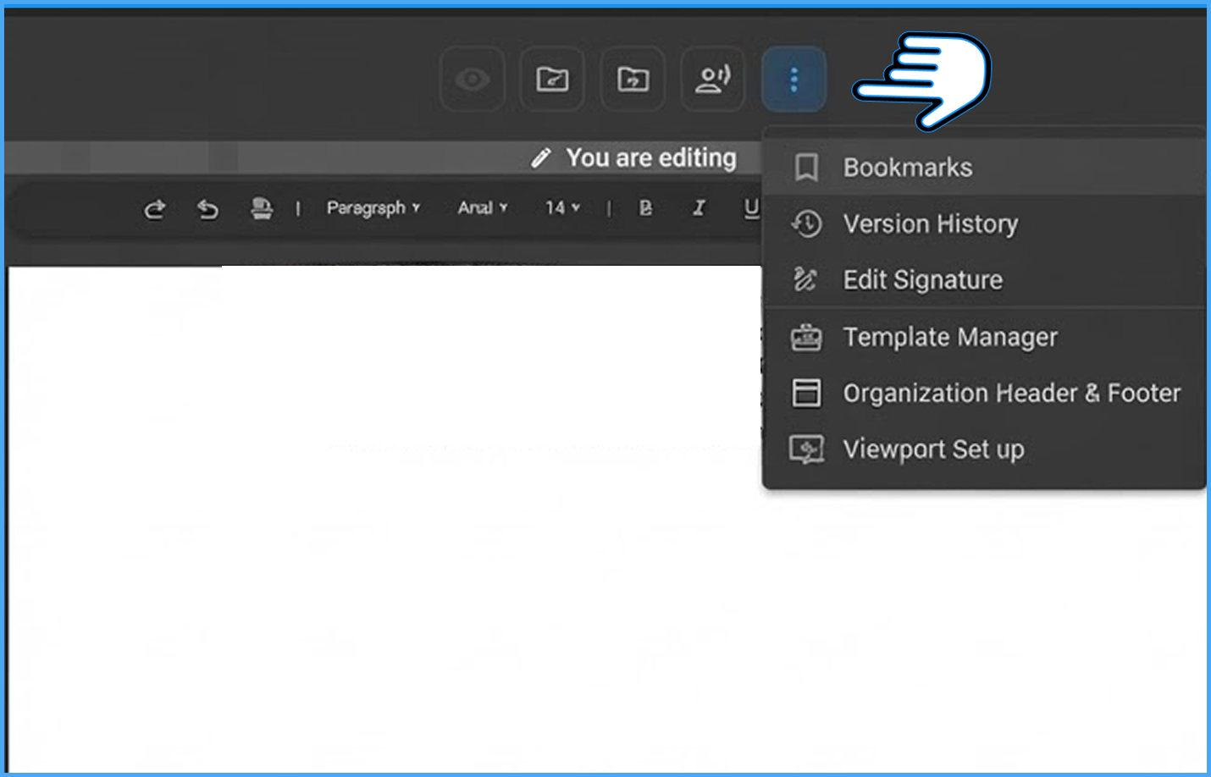Viewport: 1211px width, 777px height.
Task: Toggle underline formatting
Action: point(751,208)
